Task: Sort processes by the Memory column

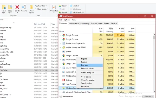Action: tap(109, 30)
